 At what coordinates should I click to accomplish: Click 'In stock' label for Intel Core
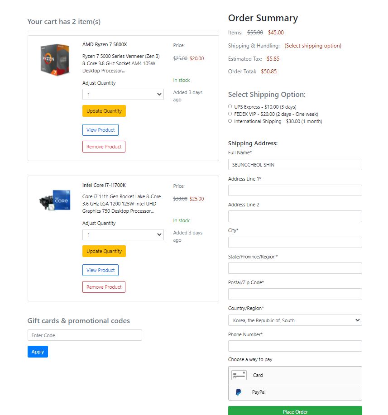tap(182, 220)
